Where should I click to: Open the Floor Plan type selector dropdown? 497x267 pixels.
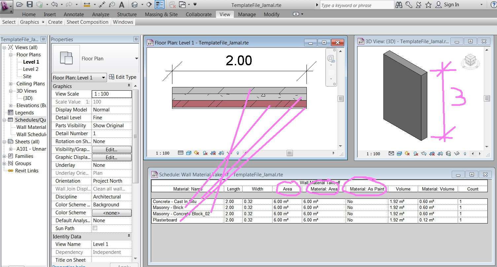click(136, 59)
